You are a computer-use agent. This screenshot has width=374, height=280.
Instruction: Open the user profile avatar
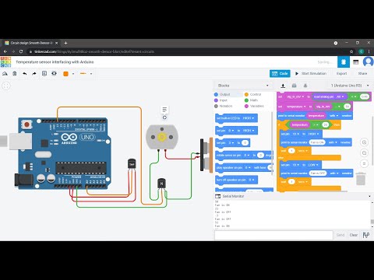pyautogui.click(x=368, y=62)
